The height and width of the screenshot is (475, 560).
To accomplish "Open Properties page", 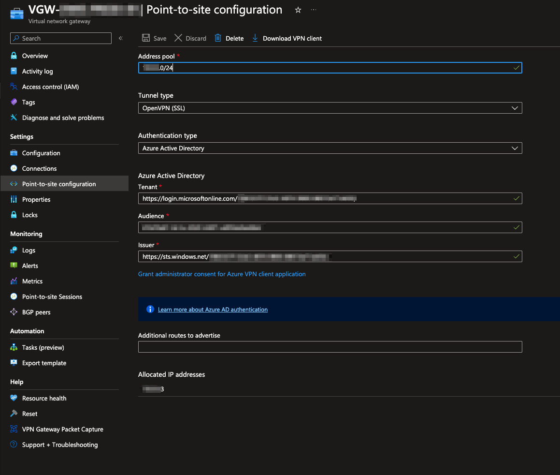I will 36,199.
